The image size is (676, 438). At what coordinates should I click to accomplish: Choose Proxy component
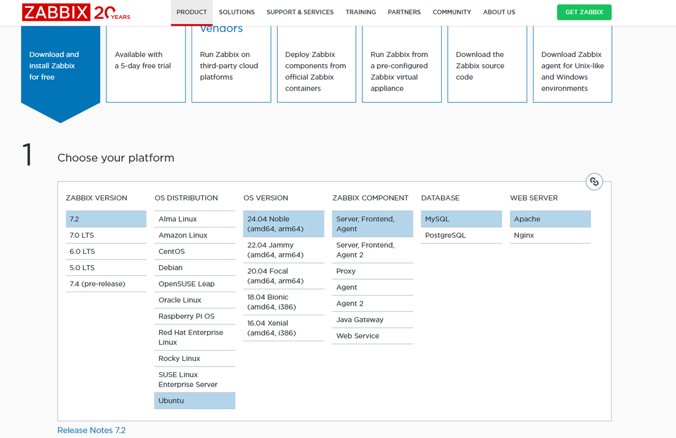click(x=372, y=271)
